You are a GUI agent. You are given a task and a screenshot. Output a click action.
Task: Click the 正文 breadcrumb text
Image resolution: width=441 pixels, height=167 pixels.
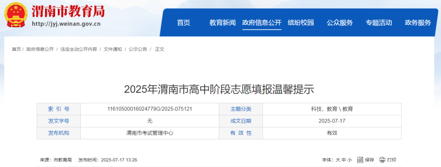[x=160, y=49]
